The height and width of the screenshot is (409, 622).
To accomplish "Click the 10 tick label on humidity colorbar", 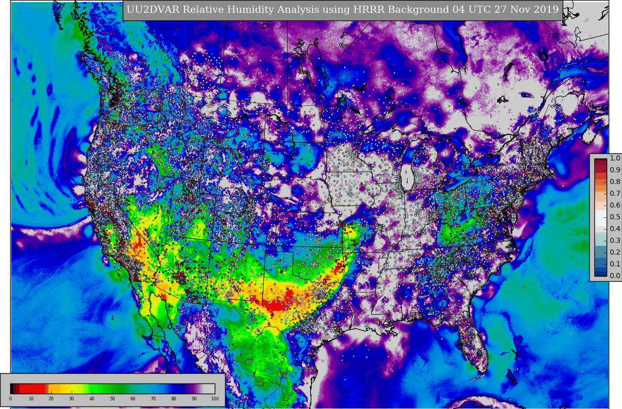I will (x=31, y=399).
